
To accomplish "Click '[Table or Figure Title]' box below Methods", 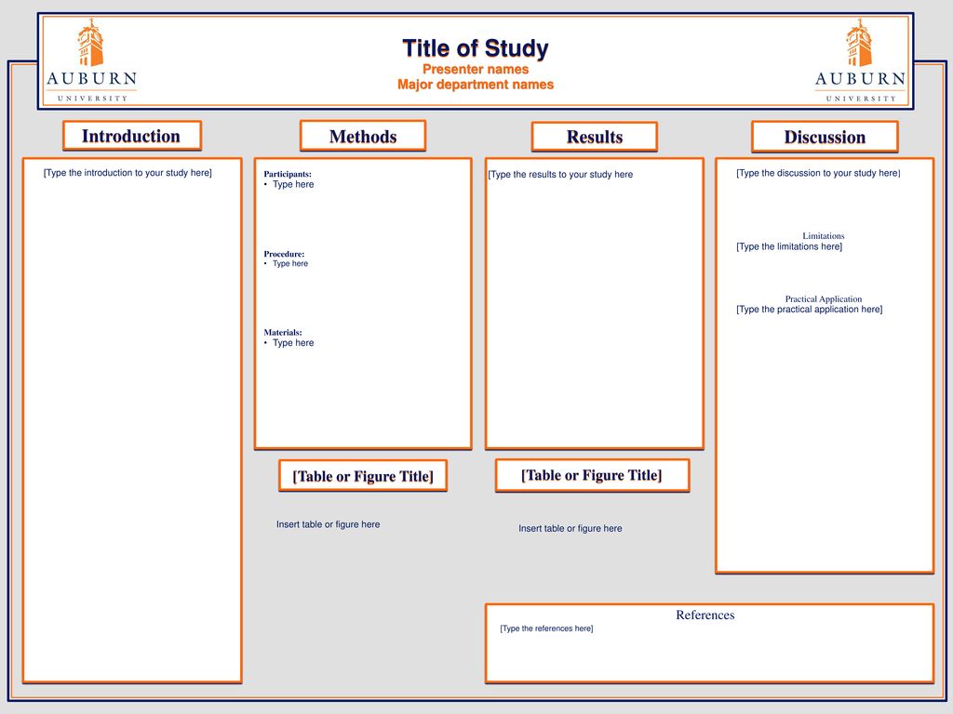I will (x=363, y=476).
